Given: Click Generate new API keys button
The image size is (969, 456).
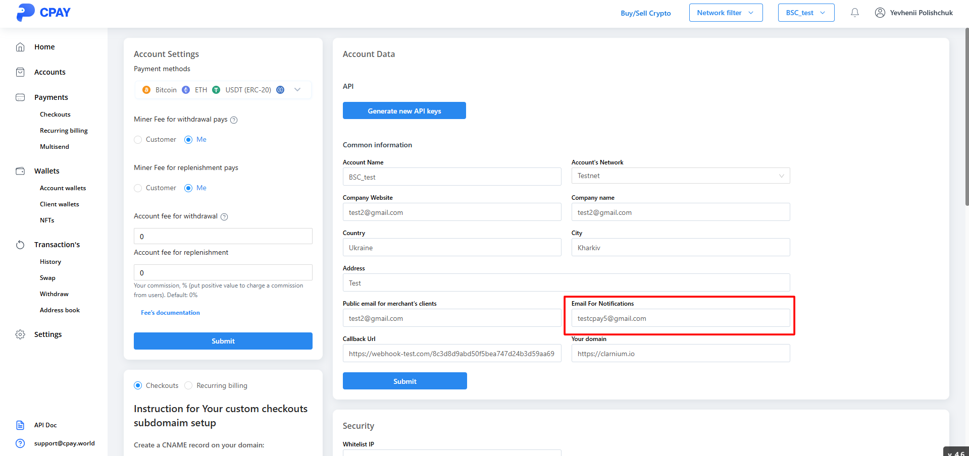Looking at the screenshot, I should 404,111.
